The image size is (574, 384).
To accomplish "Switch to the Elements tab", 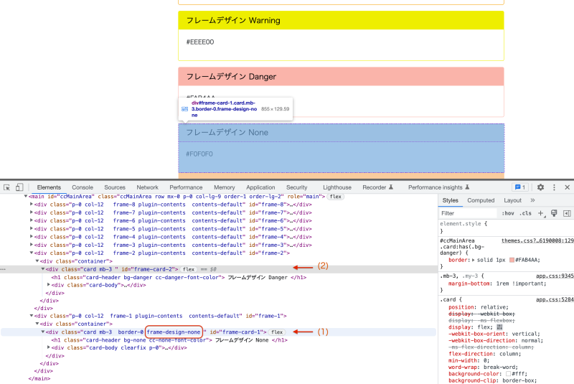I will click(x=49, y=187).
